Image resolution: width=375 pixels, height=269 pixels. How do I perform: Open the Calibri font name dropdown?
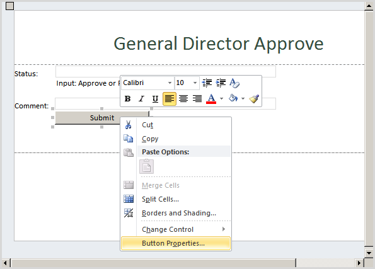[x=170, y=83]
